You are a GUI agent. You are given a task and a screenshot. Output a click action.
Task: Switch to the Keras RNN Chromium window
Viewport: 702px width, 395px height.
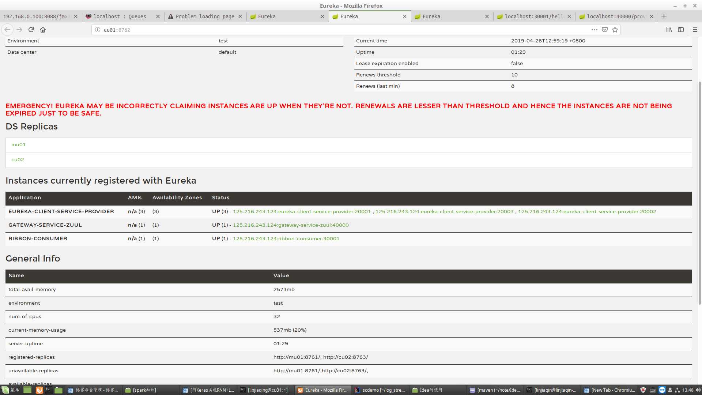(208, 390)
